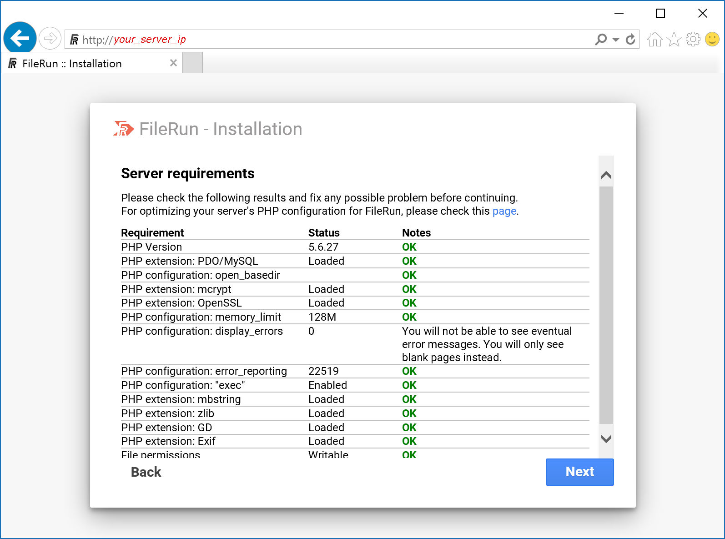Refresh the page with reload icon
The image size is (725, 539).
(630, 40)
